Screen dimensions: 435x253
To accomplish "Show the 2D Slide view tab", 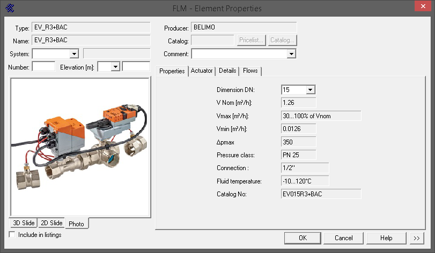I will click(x=51, y=223).
